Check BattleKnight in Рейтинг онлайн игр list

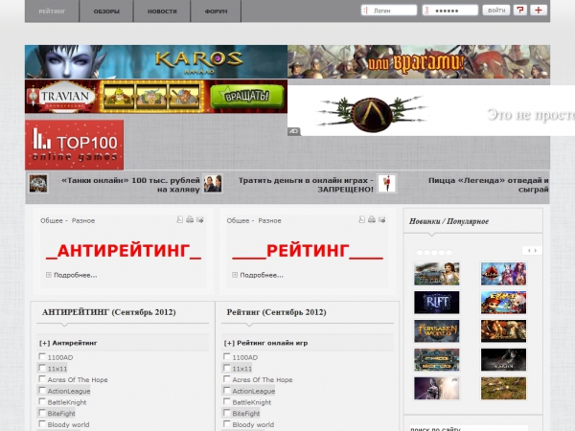[227, 401]
